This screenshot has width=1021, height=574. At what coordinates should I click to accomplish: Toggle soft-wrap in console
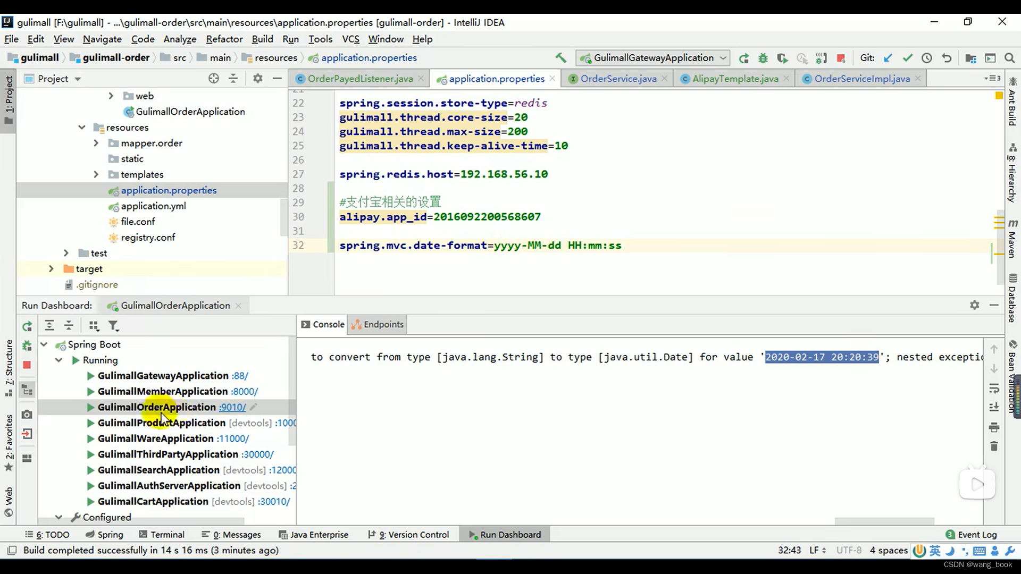(994, 389)
